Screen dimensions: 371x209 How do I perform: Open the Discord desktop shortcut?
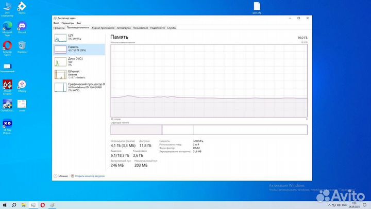[22, 26]
